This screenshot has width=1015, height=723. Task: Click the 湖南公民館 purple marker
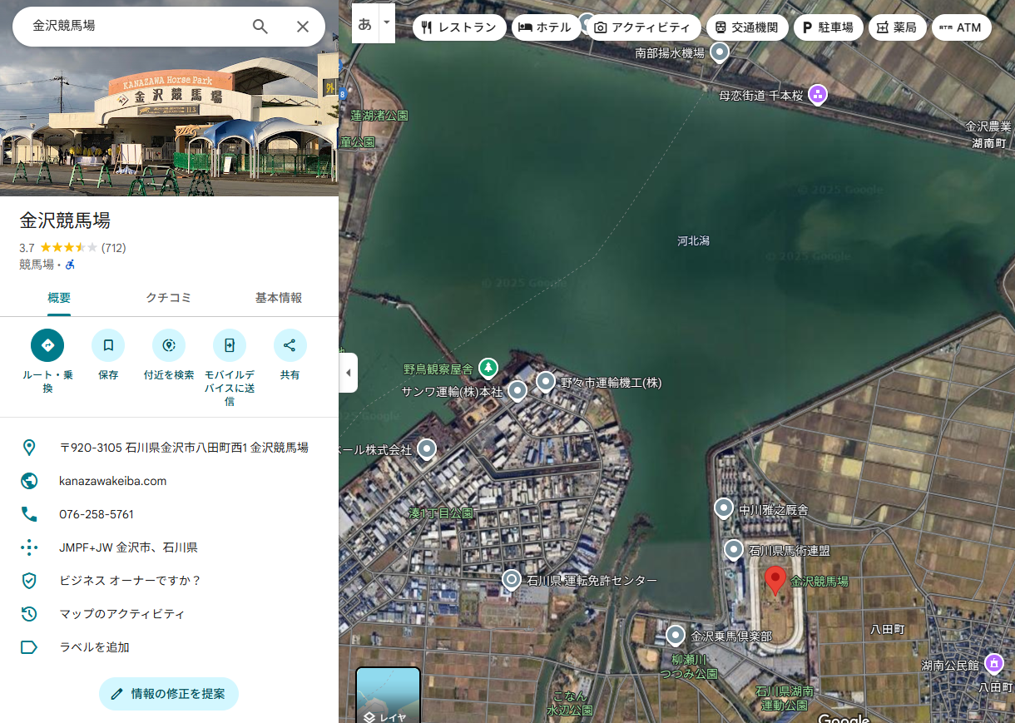coord(993,663)
